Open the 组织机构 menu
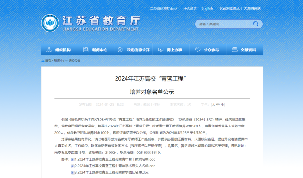303x178 pixels. [60, 50]
